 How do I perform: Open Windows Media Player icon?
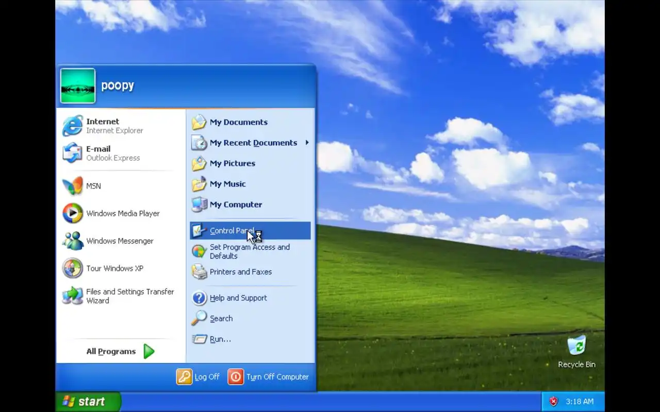tap(73, 213)
